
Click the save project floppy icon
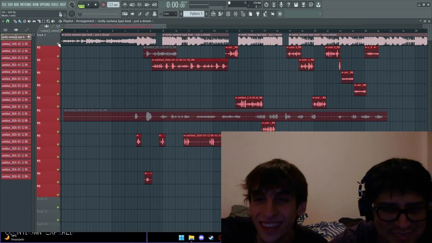click(x=296, y=5)
